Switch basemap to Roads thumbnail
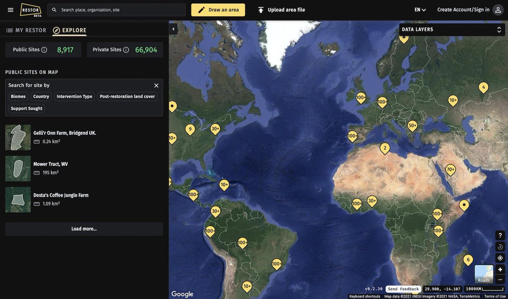This screenshot has width=508, height=299. pos(484,274)
